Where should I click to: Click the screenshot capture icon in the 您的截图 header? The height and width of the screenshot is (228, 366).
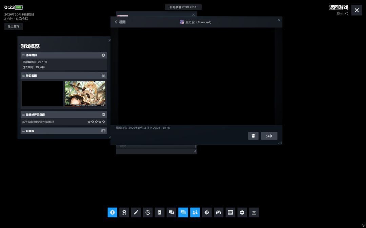point(103,76)
